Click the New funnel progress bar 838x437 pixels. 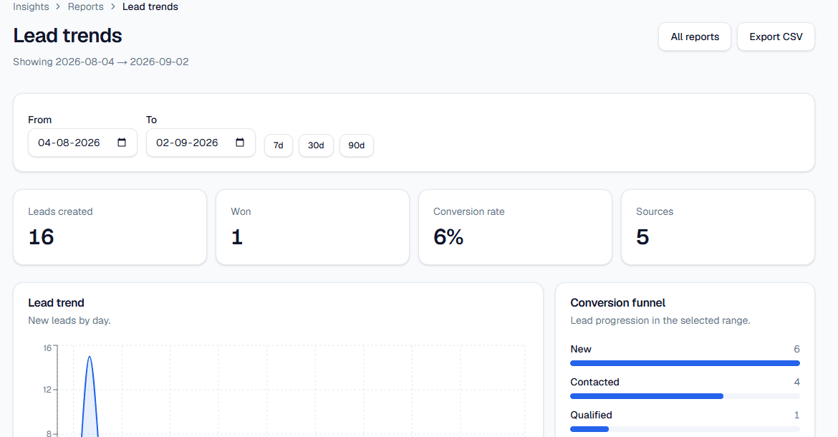click(x=685, y=363)
